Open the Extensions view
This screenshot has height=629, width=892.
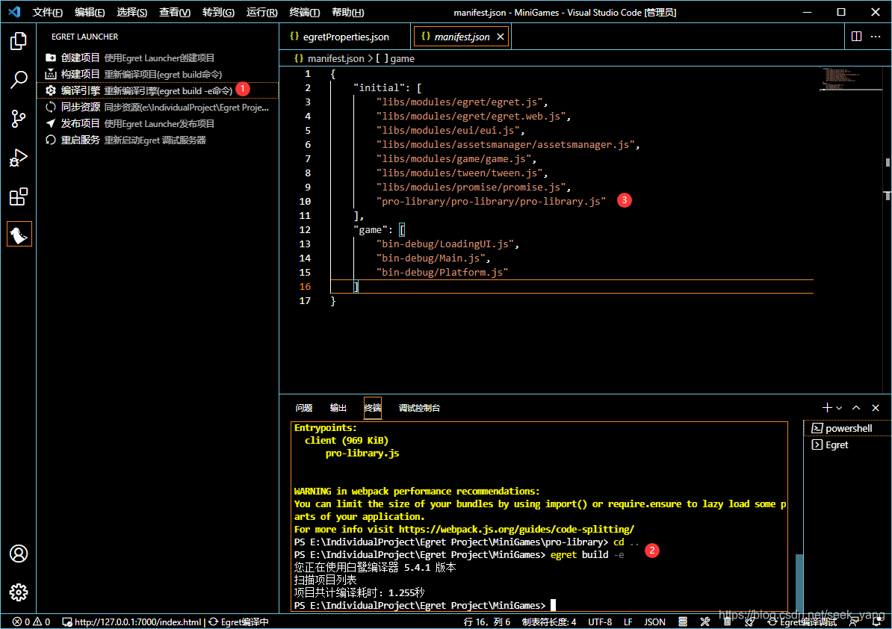point(18,196)
